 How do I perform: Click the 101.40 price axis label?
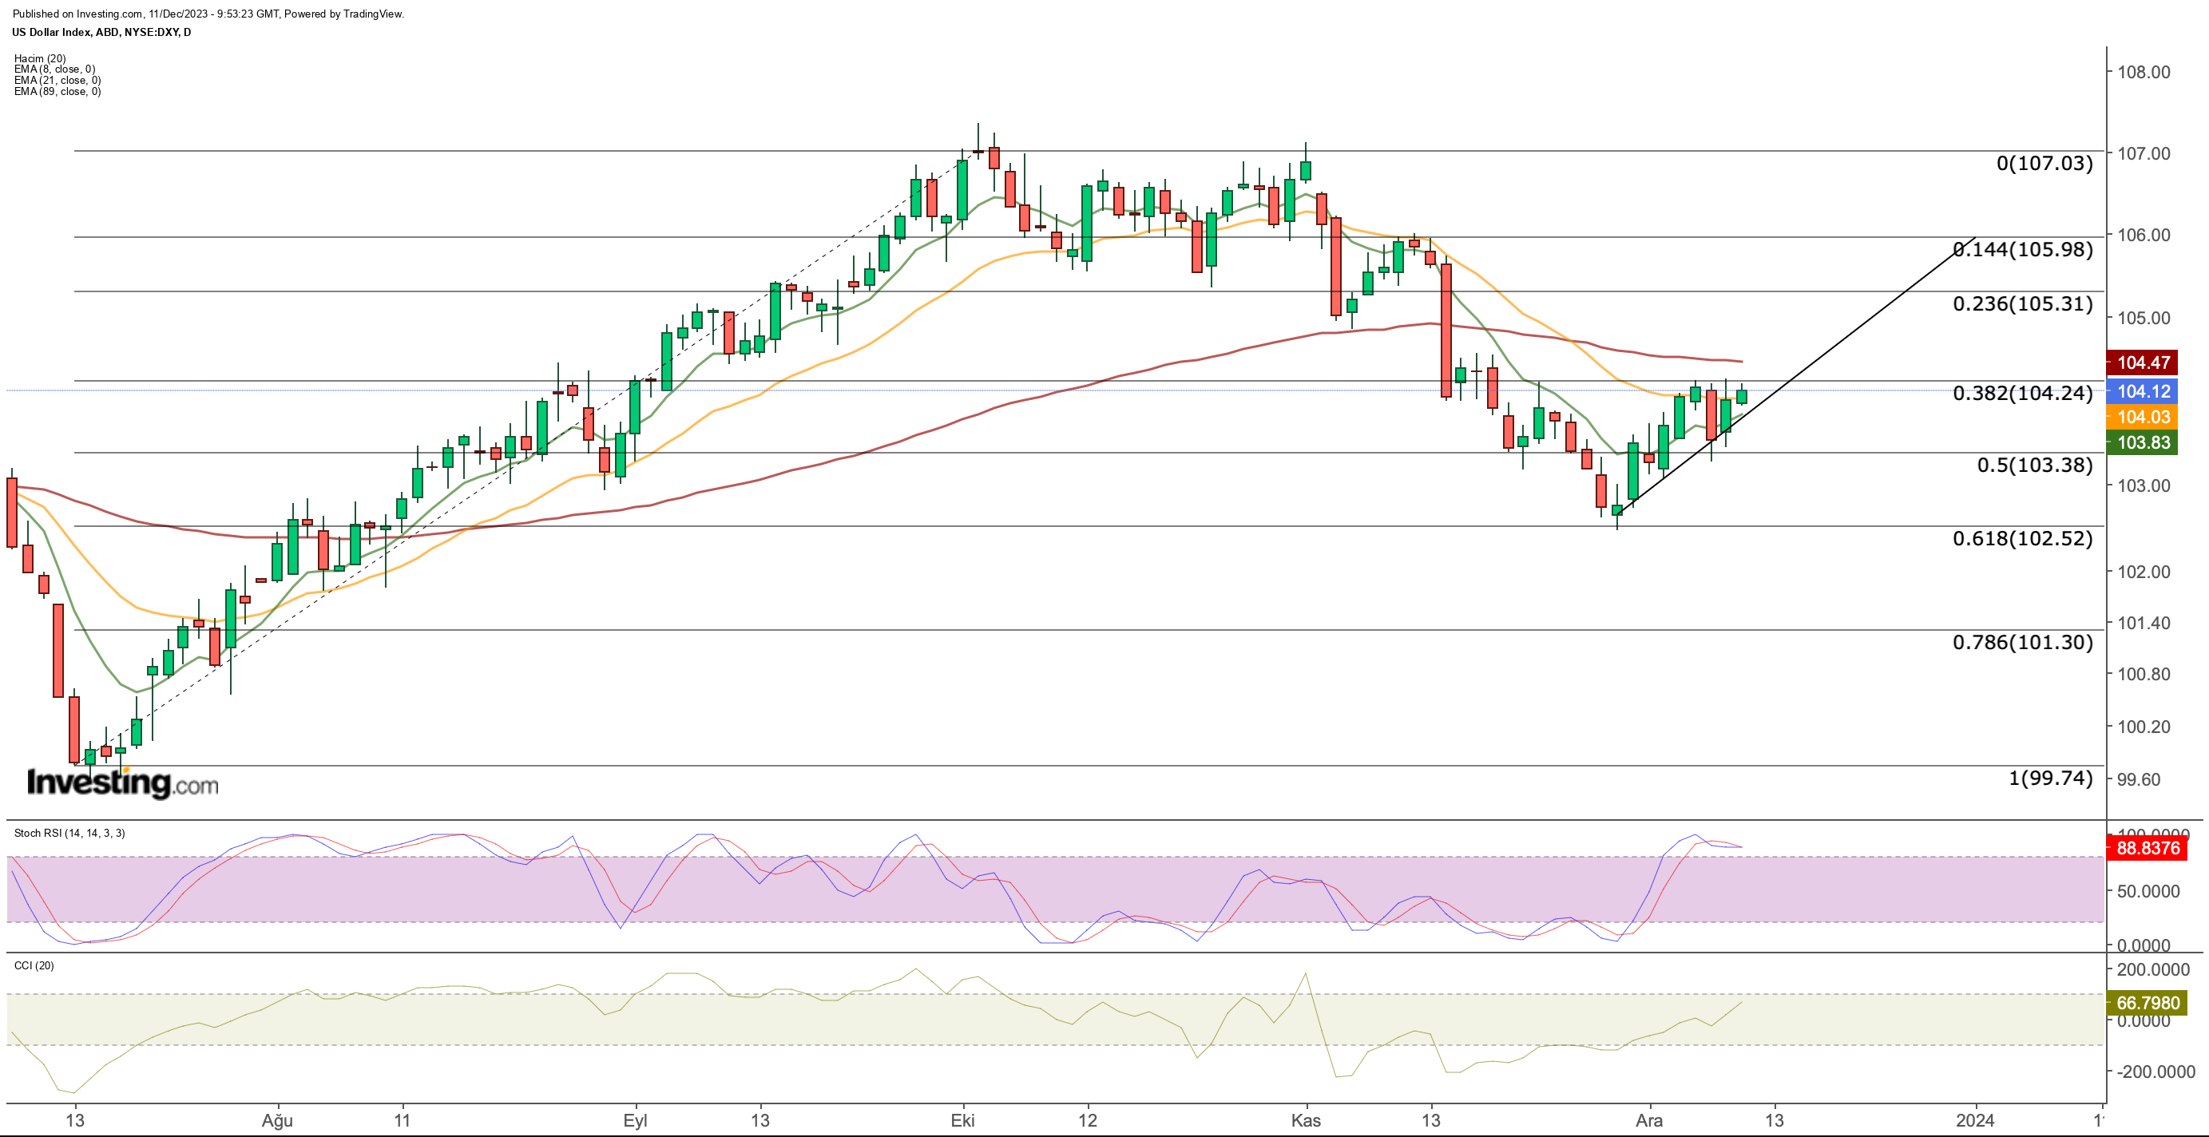[2144, 624]
